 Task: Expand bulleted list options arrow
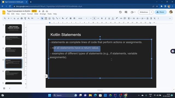(140, 18)
